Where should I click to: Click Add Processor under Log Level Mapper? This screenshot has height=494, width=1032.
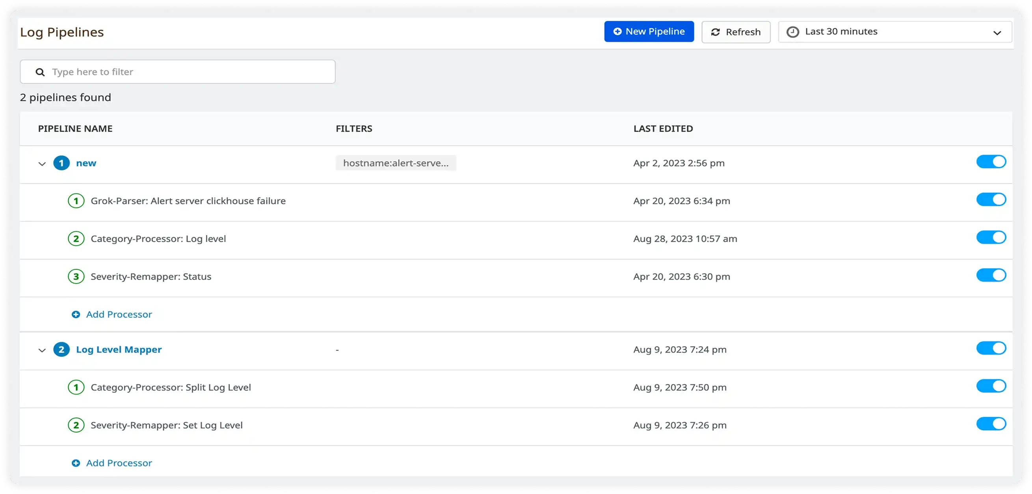click(119, 463)
